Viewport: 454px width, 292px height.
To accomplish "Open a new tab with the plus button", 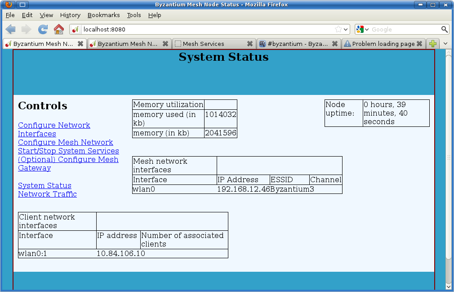I will click(x=433, y=44).
